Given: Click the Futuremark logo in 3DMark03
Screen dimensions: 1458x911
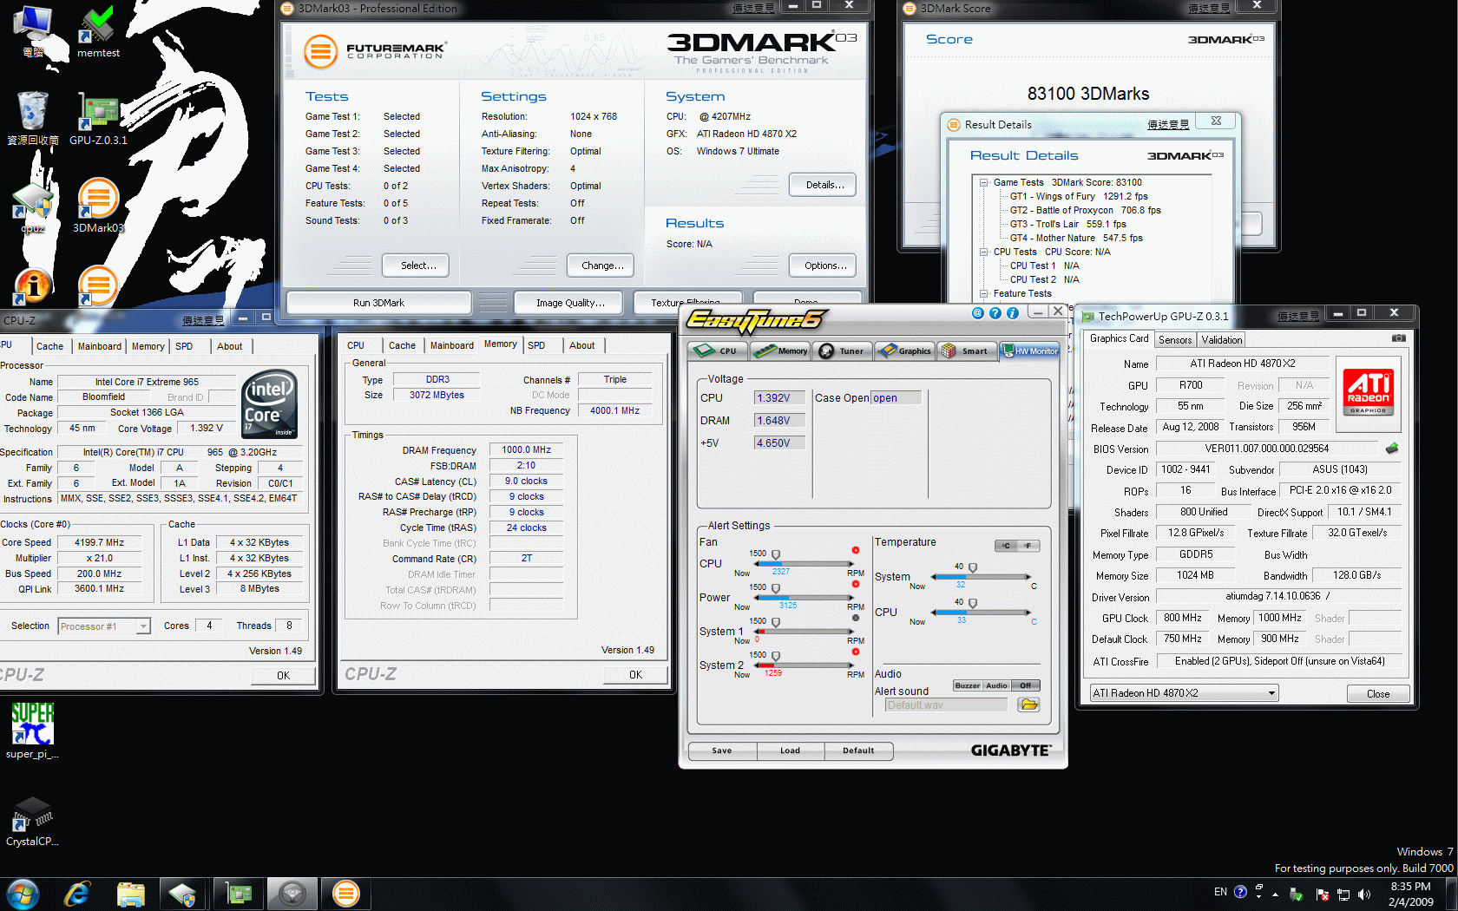Looking at the screenshot, I should tap(375, 51).
